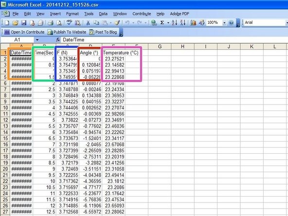This screenshot has height=216, width=288.
Task: Open the Data menu
Action: (103, 14)
